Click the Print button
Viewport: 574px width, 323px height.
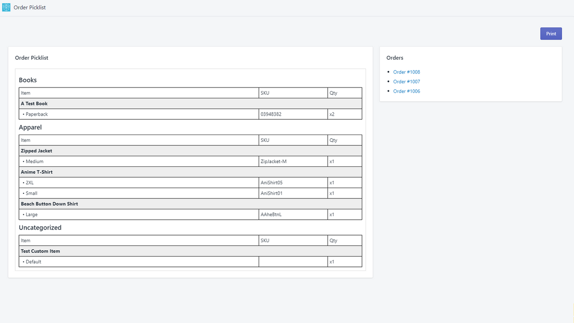[551, 34]
